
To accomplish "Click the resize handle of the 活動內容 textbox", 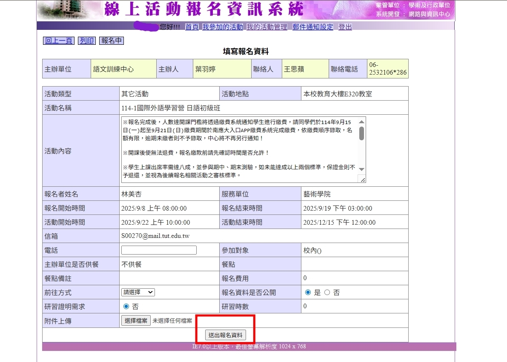I will [x=362, y=180].
